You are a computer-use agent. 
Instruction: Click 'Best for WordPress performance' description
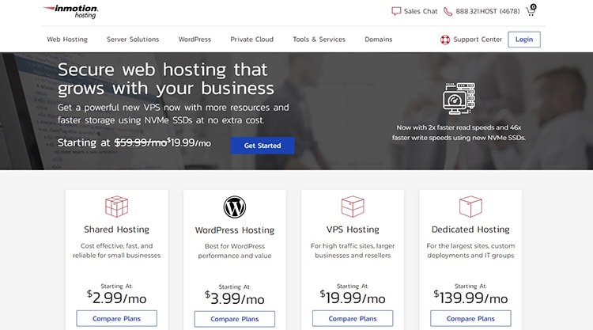pos(235,251)
